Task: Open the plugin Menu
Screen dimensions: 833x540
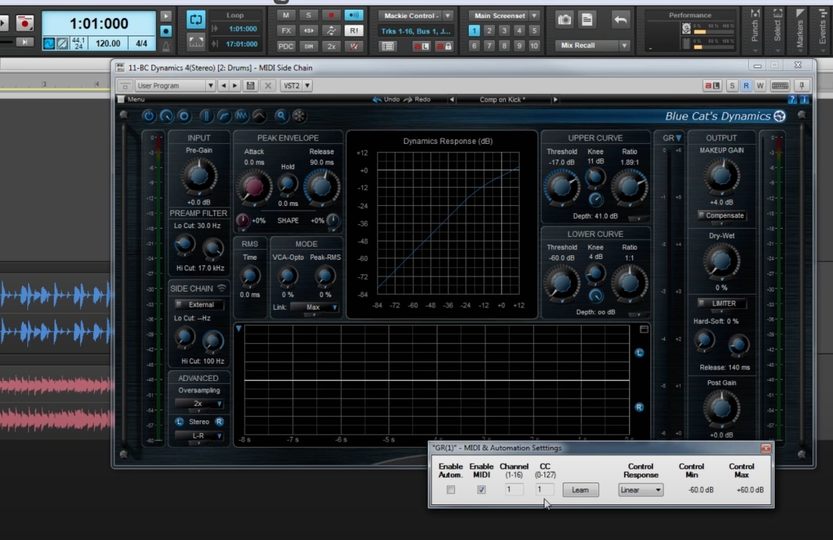Action: point(131,99)
